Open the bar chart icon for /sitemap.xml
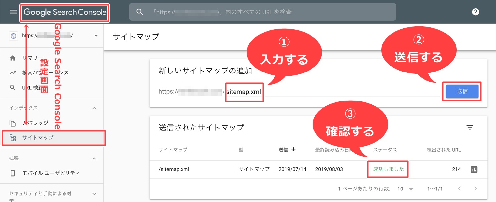Image resolution: width=496 pixels, height=202 pixels. pos(474,169)
